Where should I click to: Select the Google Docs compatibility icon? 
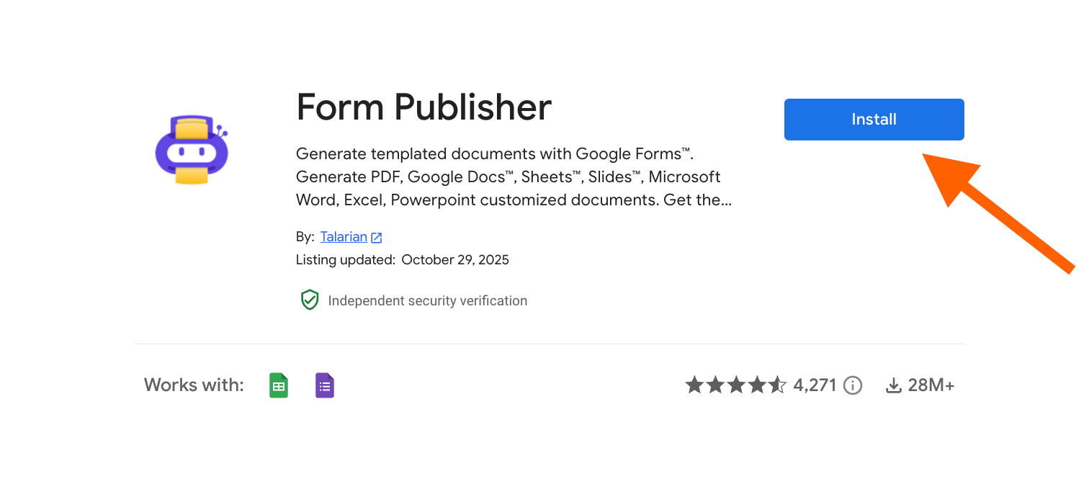tap(324, 385)
